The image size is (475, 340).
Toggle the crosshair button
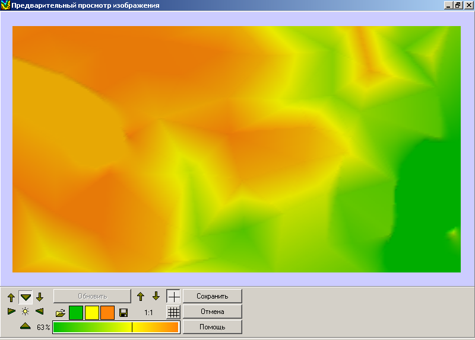[173, 297]
